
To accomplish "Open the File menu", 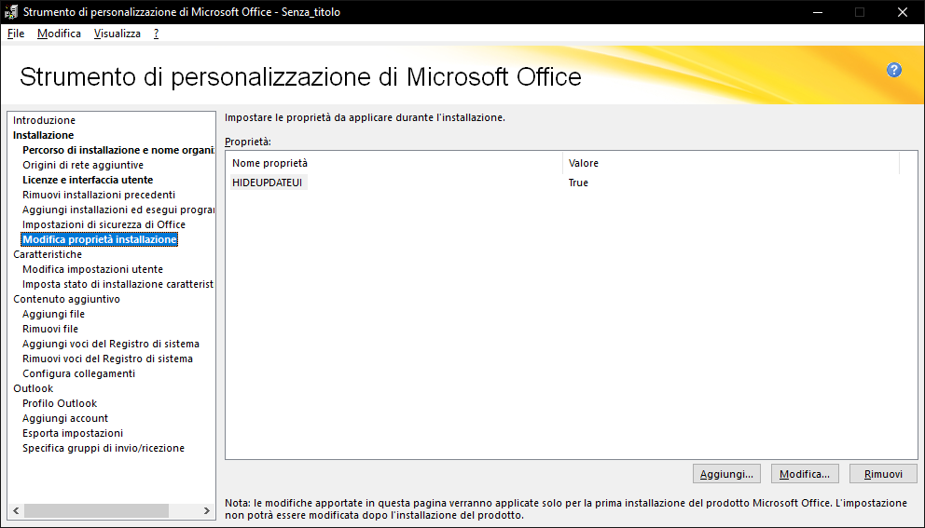I will pos(16,34).
